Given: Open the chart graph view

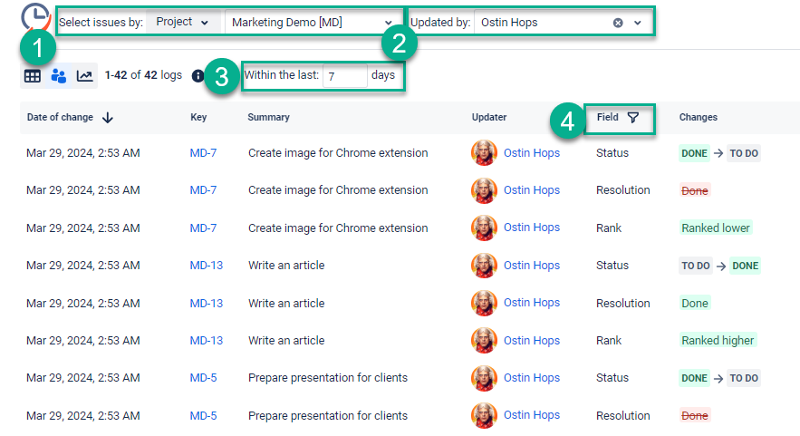Looking at the screenshot, I should [84, 76].
